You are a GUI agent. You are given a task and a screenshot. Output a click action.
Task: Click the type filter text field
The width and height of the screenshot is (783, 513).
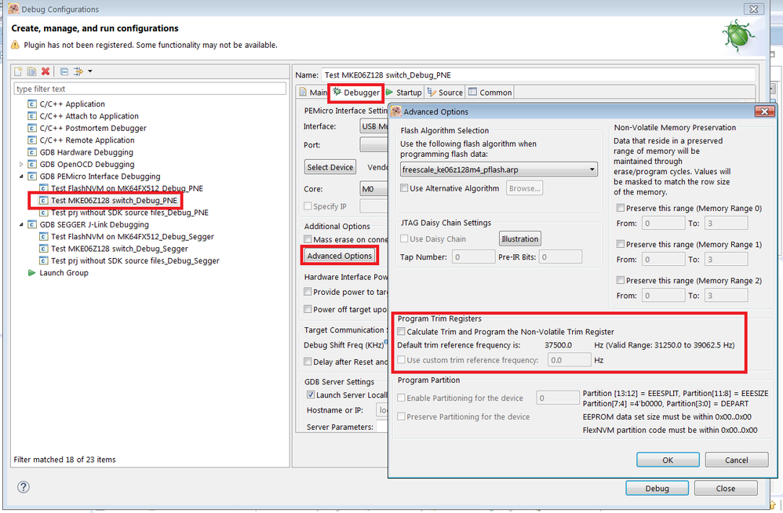click(150, 89)
